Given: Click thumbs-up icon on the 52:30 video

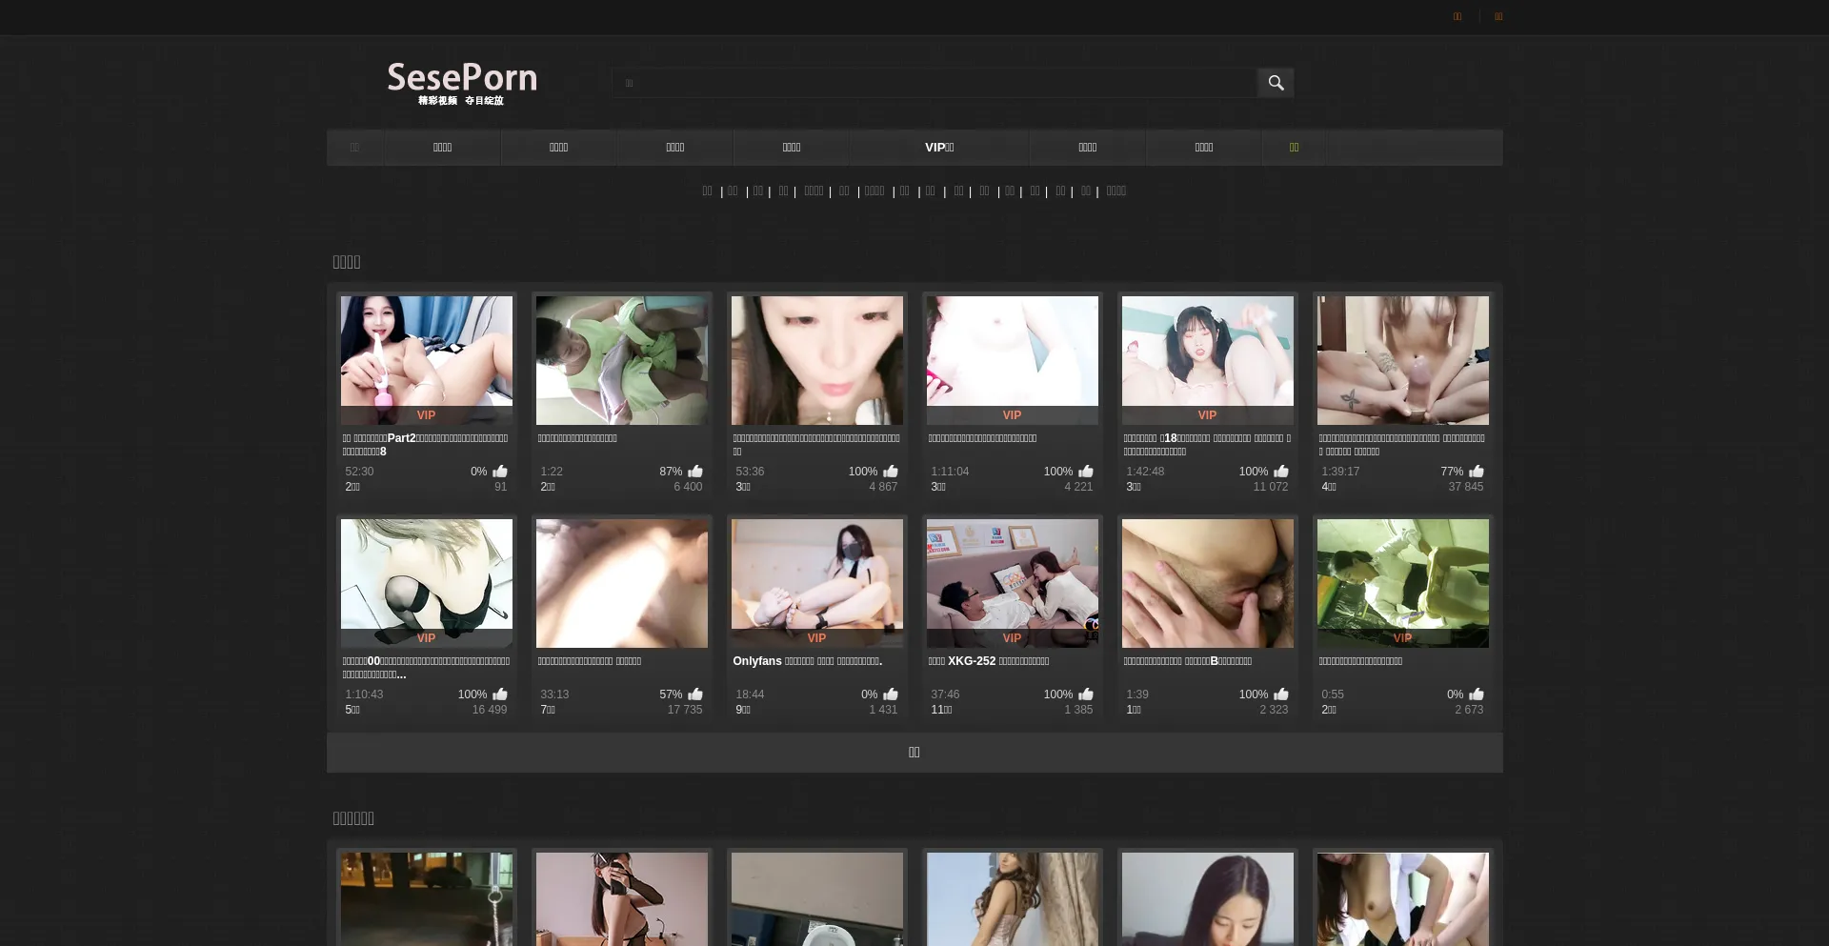Looking at the screenshot, I should (500, 472).
